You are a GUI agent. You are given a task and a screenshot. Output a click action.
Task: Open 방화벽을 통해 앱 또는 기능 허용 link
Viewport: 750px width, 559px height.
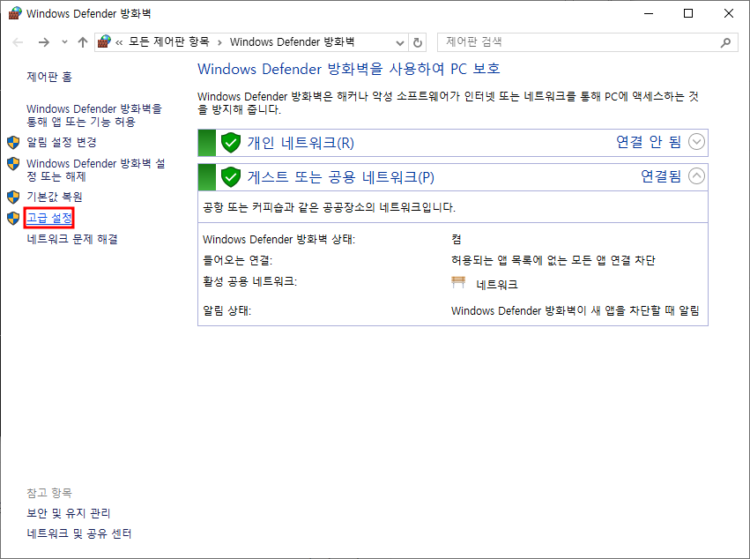[94, 116]
